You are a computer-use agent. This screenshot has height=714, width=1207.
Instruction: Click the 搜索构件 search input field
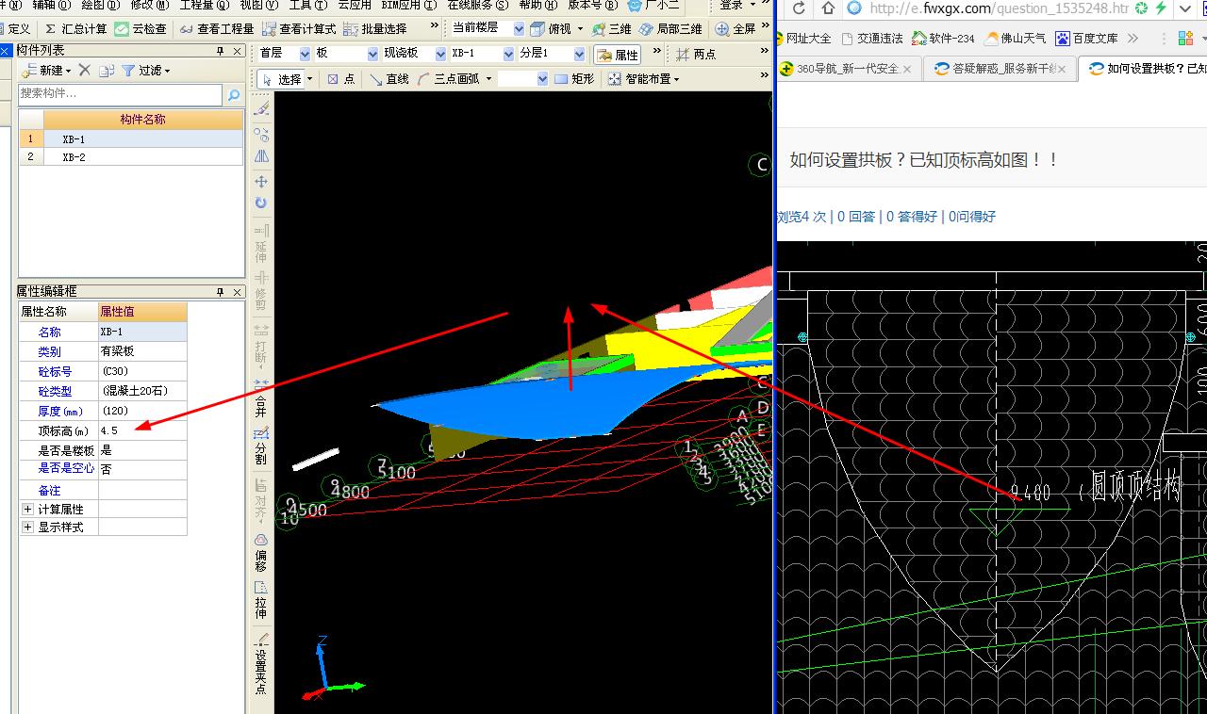(120, 94)
